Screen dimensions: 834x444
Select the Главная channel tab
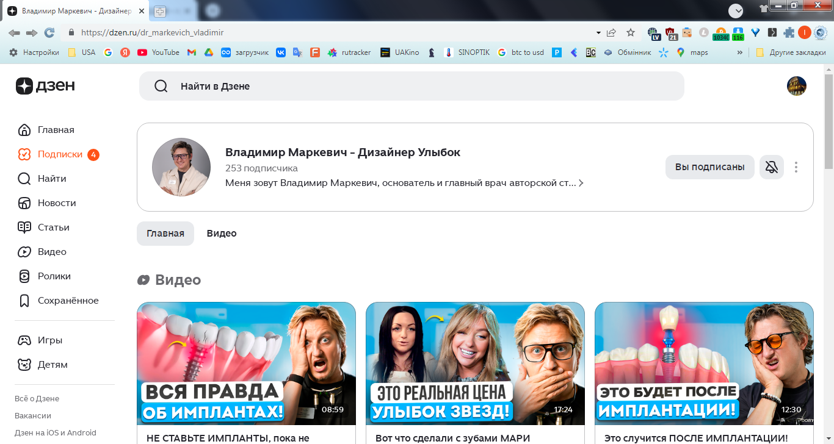pyautogui.click(x=165, y=234)
